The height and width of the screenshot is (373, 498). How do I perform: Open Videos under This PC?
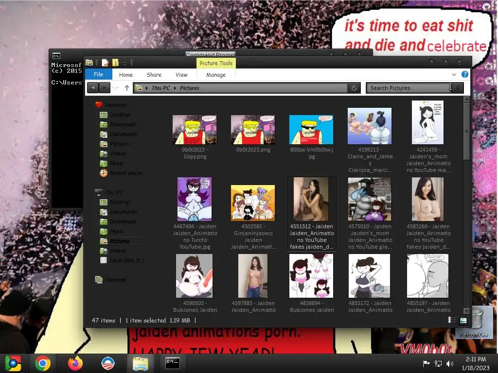coord(118,251)
